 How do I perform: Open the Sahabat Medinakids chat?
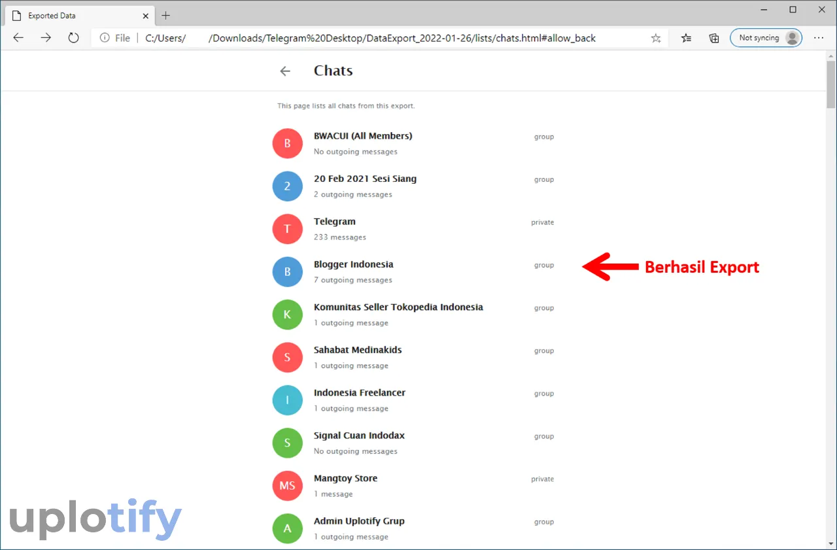(413, 357)
